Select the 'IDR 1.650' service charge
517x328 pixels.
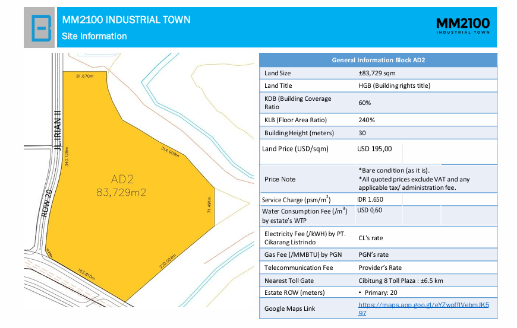(370, 199)
